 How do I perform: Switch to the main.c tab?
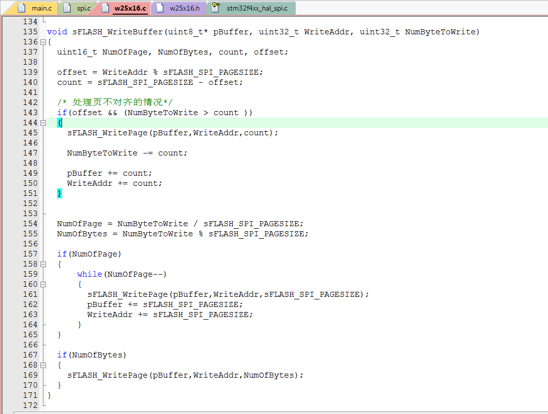click(x=34, y=8)
